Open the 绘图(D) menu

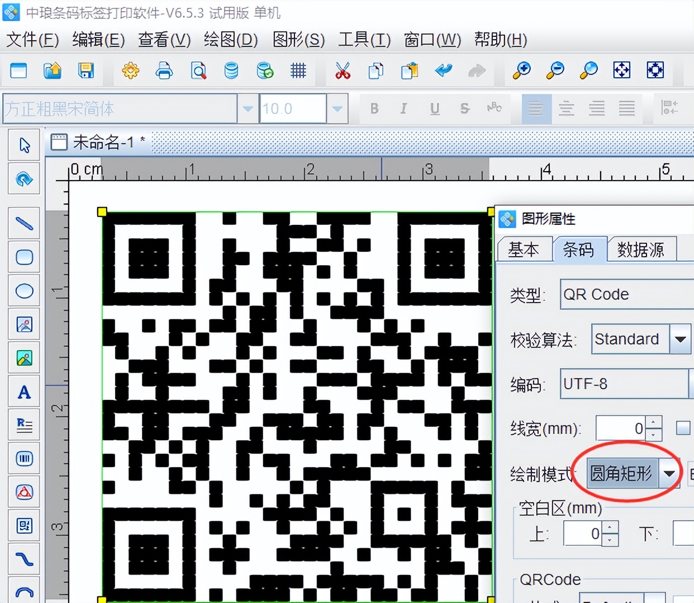(x=231, y=40)
